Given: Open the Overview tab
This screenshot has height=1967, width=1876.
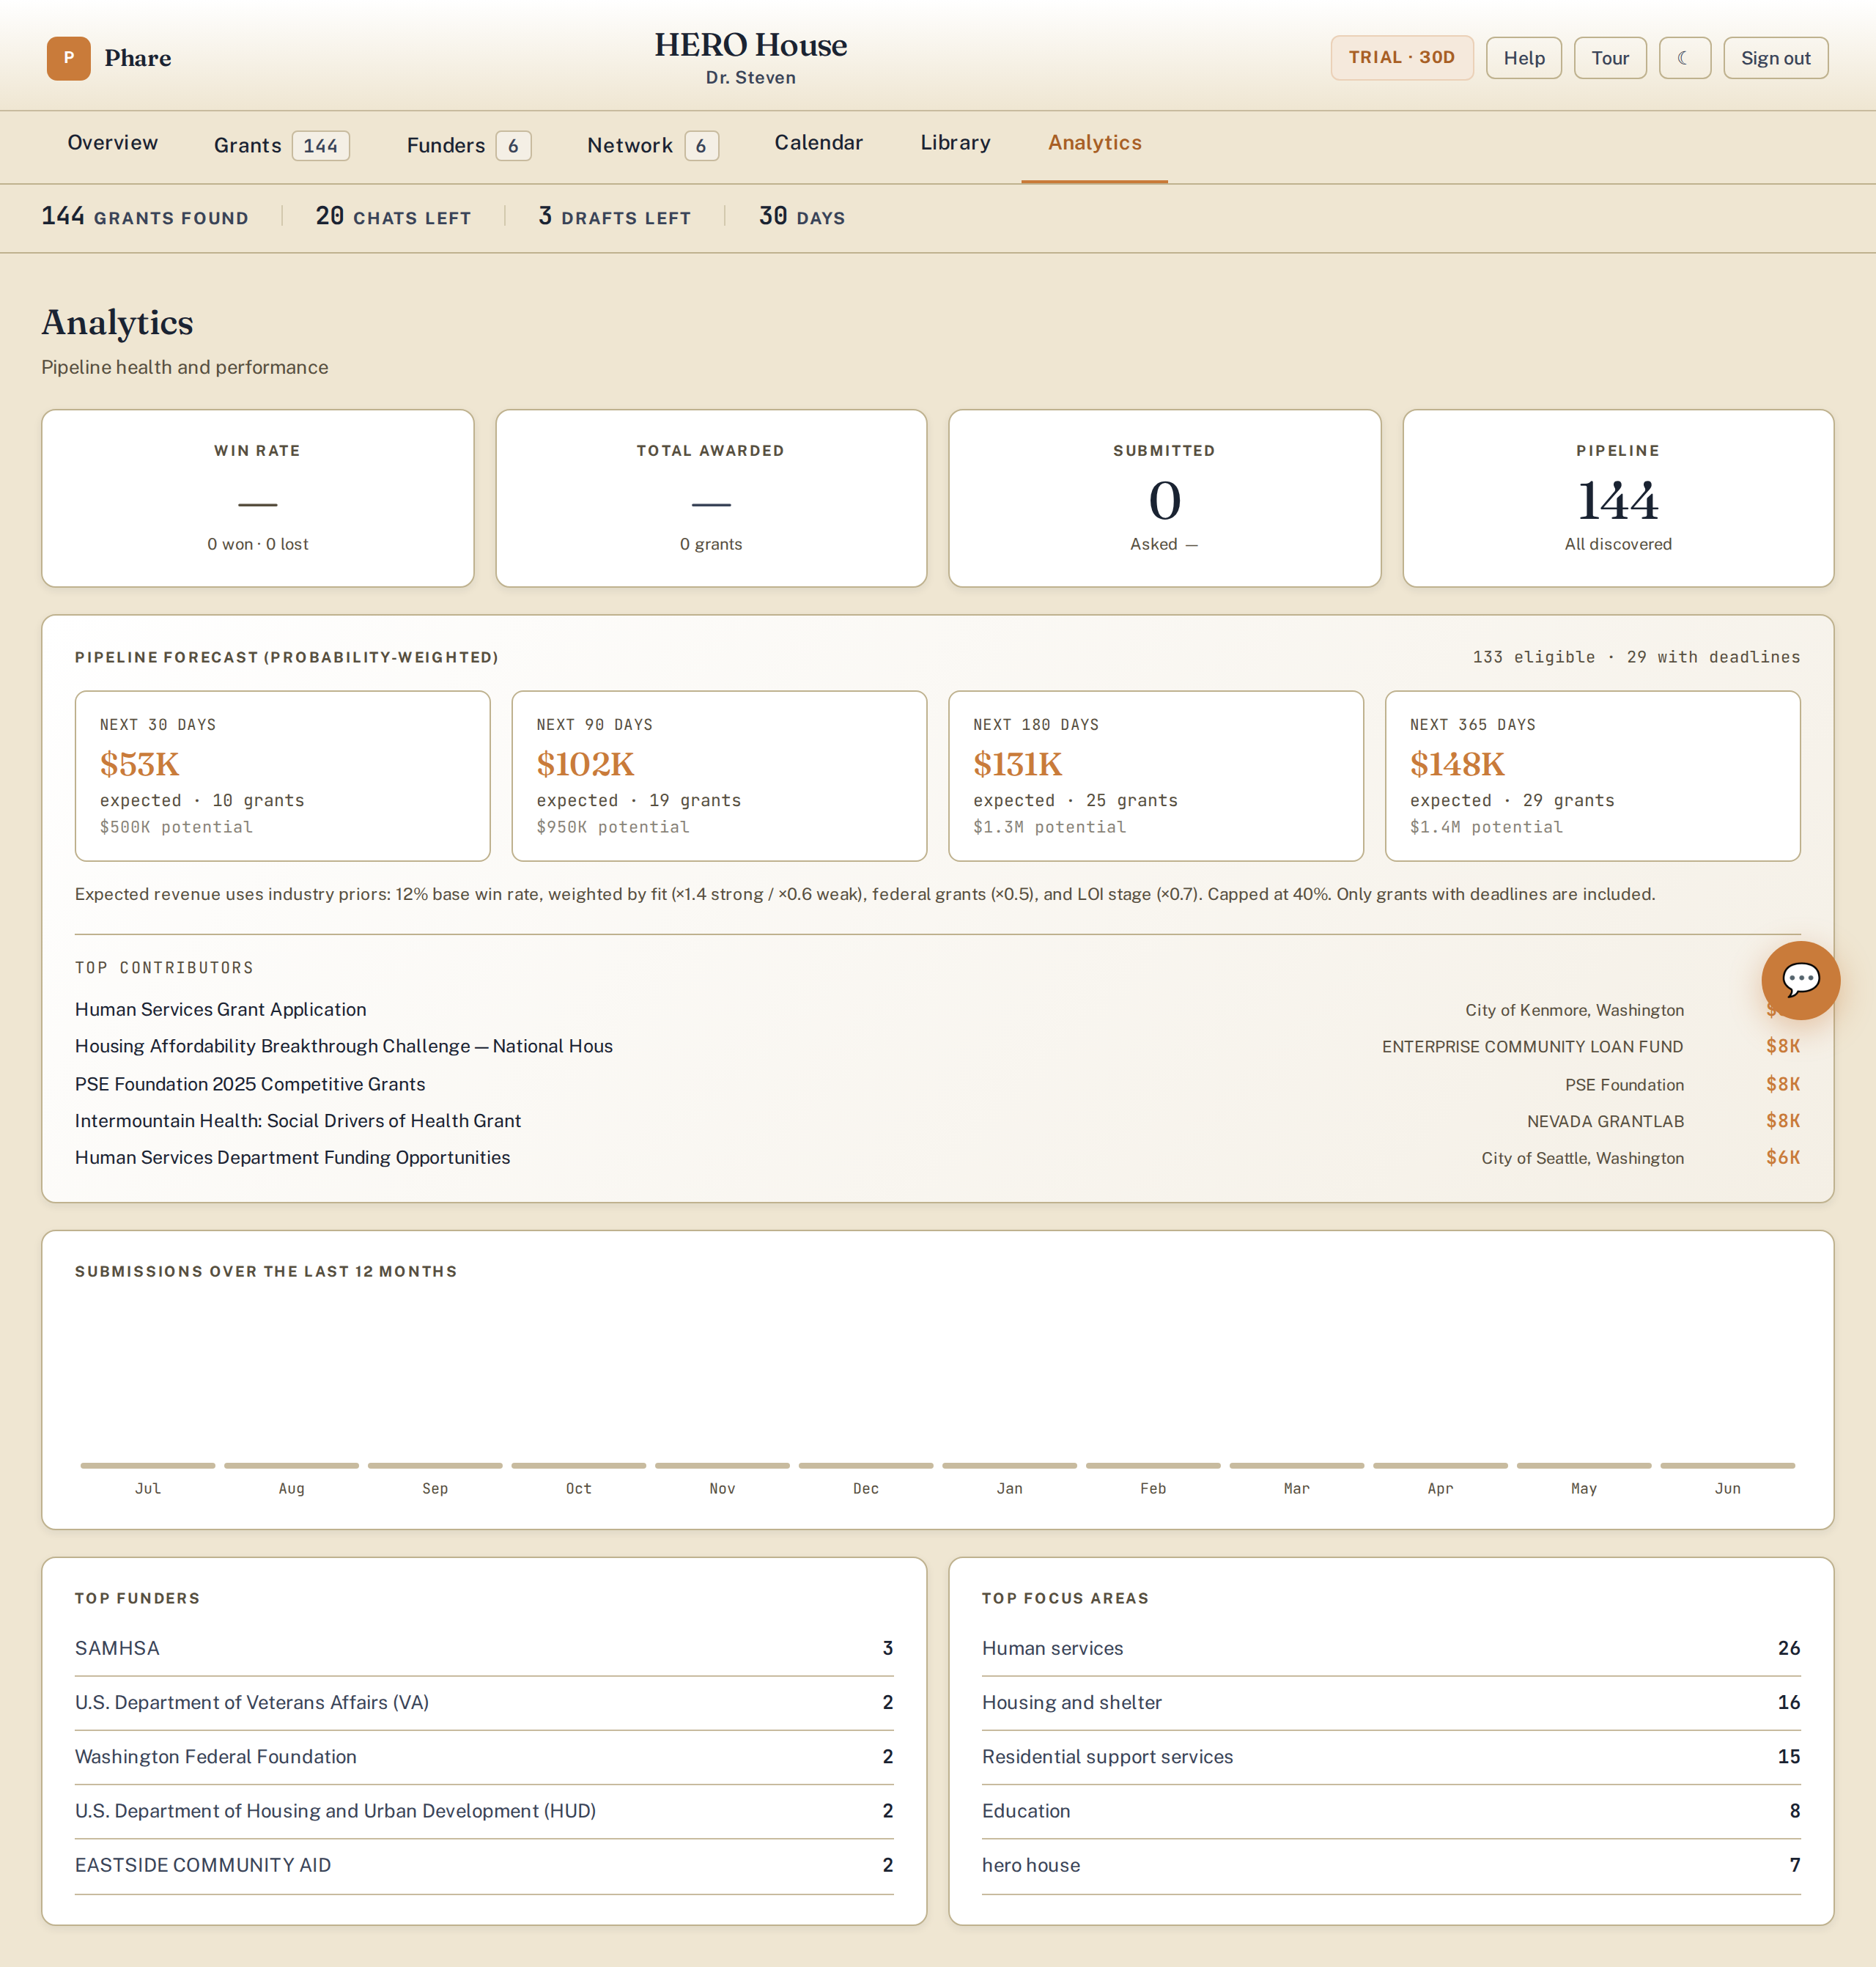Looking at the screenshot, I should (x=112, y=143).
